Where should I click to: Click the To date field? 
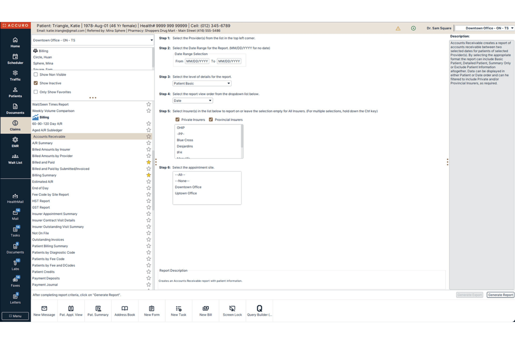(229, 61)
